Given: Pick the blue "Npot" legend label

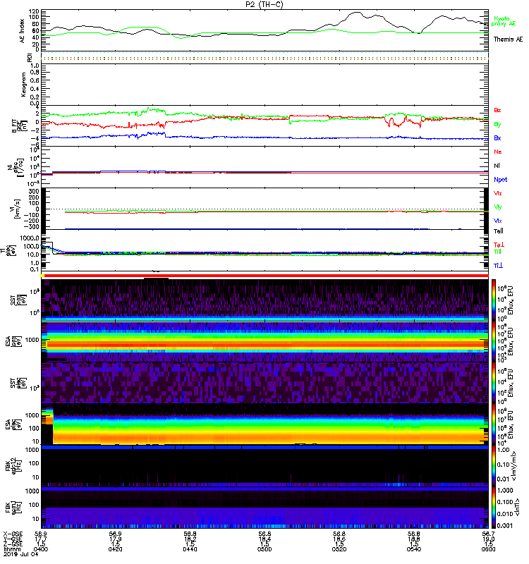Looking at the screenshot, I should [500, 180].
